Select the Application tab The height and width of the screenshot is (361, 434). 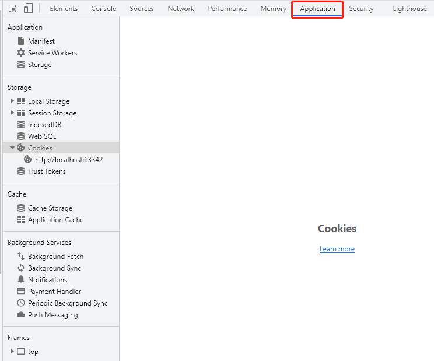point(317,9)
